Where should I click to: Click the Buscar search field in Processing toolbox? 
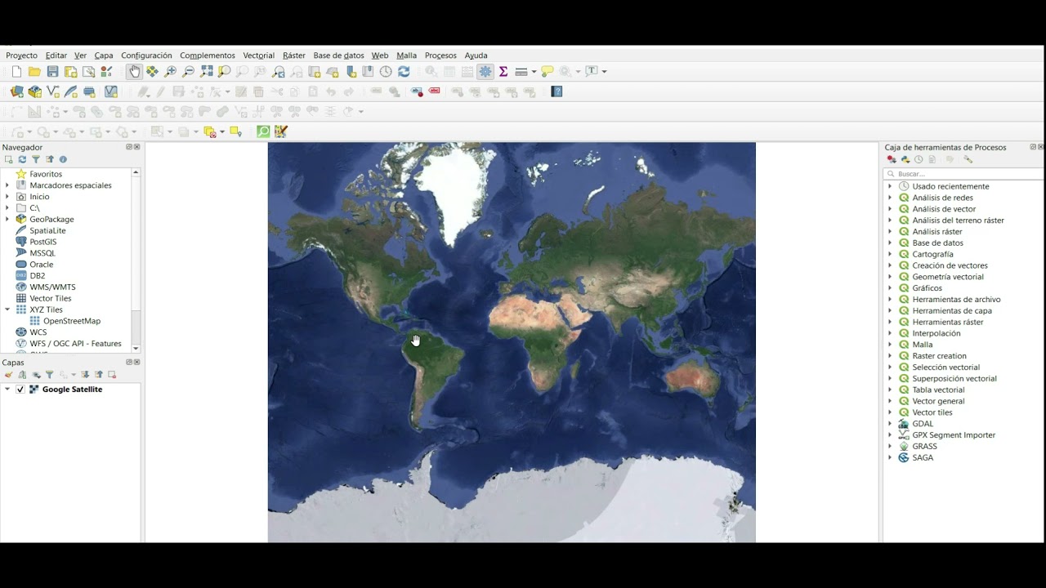pyautogui.click(x=963, y=174)
